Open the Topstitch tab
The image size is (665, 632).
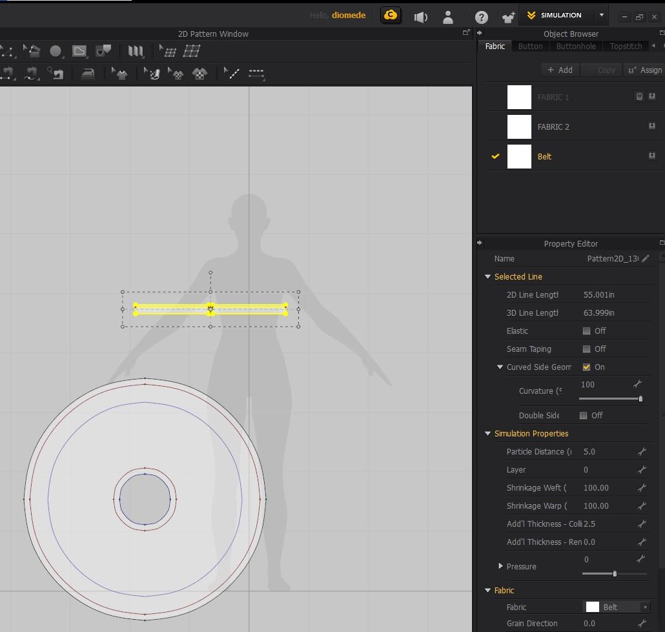626,46
